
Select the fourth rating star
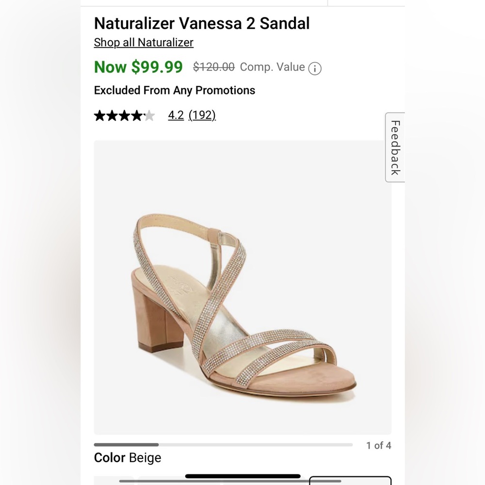[136, 115]
